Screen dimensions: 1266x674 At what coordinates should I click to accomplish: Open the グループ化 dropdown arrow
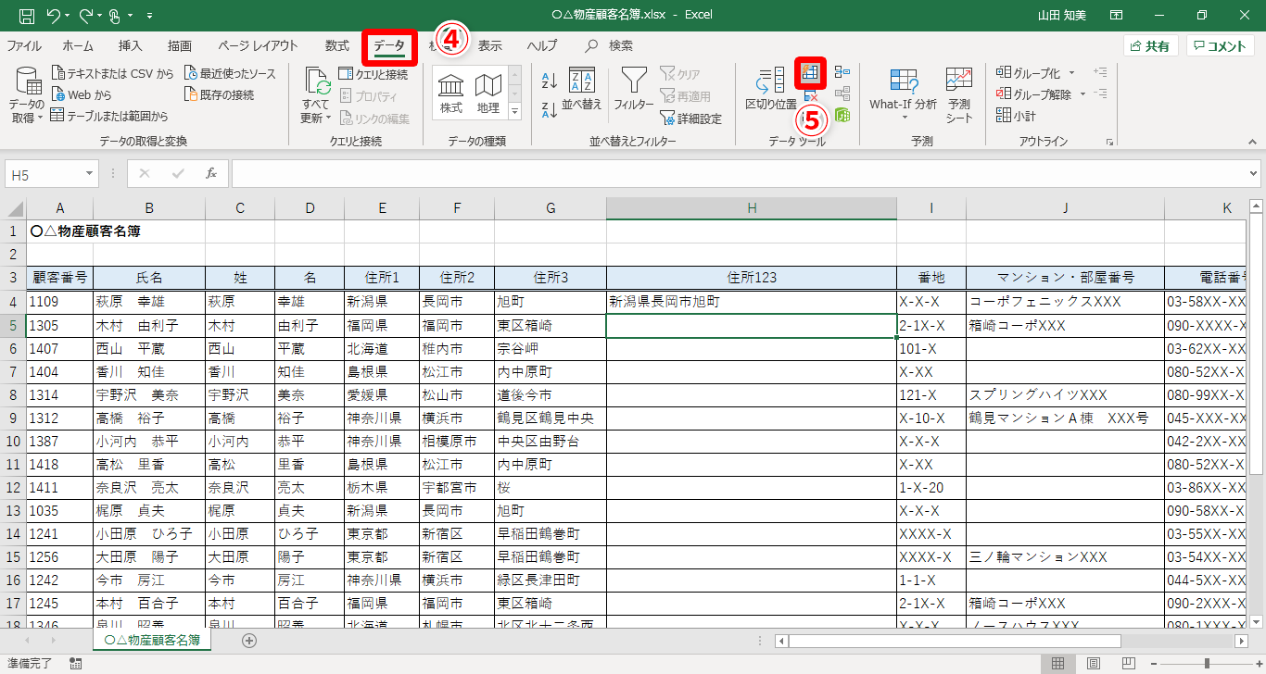(1072, 72)
